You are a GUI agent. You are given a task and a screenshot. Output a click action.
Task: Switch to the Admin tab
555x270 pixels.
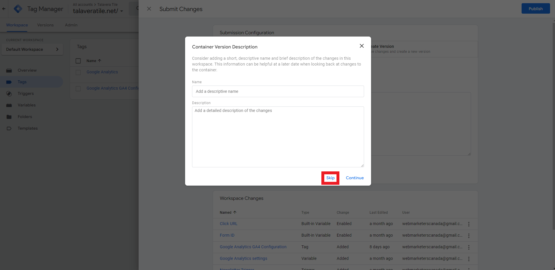pyautogui.click(x=71, y=25)
